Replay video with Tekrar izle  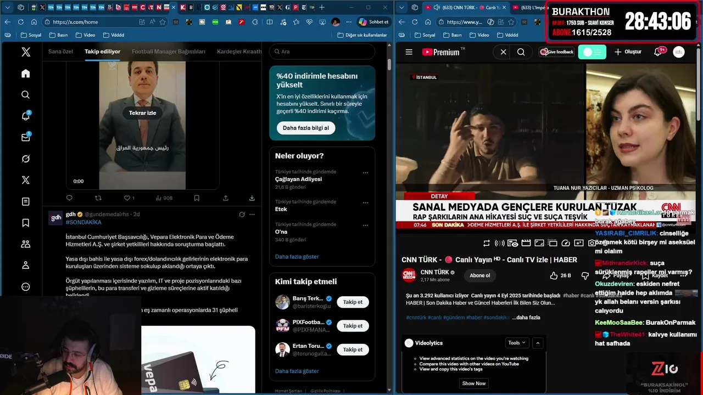[x=142, y=113]
